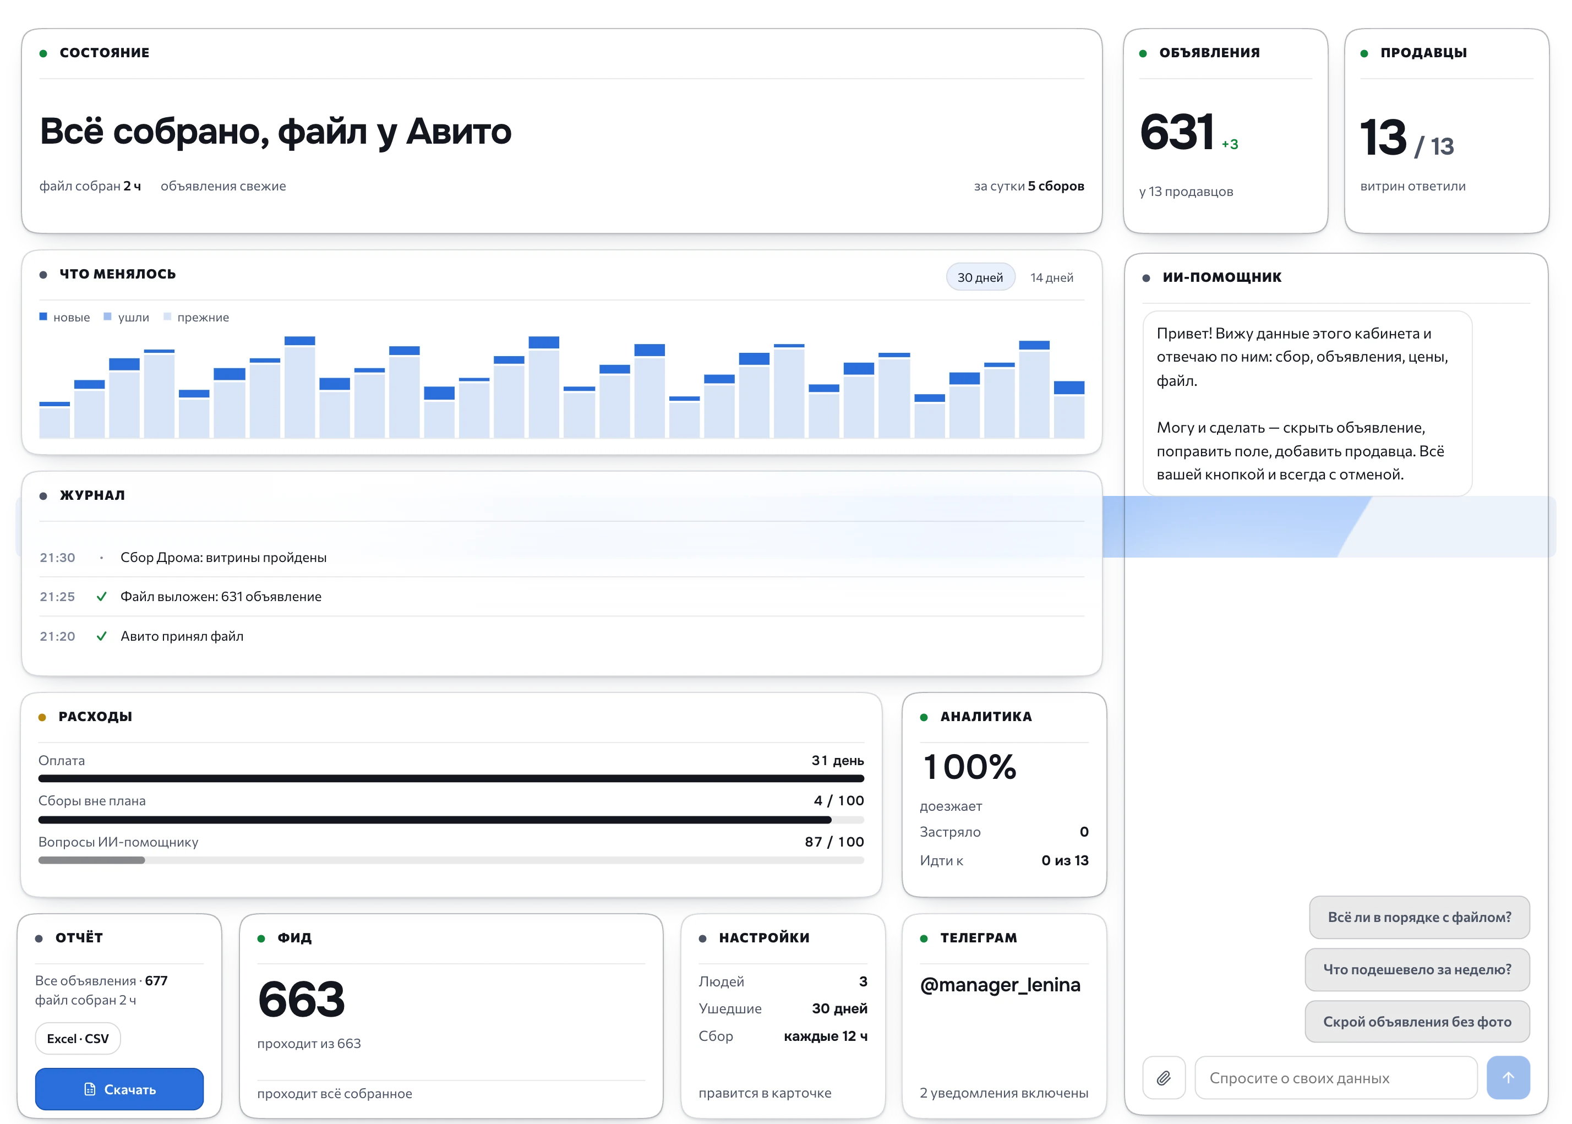Click the 13 / 13 sellers count
1572x1124 pixels.
point(1407,137)
